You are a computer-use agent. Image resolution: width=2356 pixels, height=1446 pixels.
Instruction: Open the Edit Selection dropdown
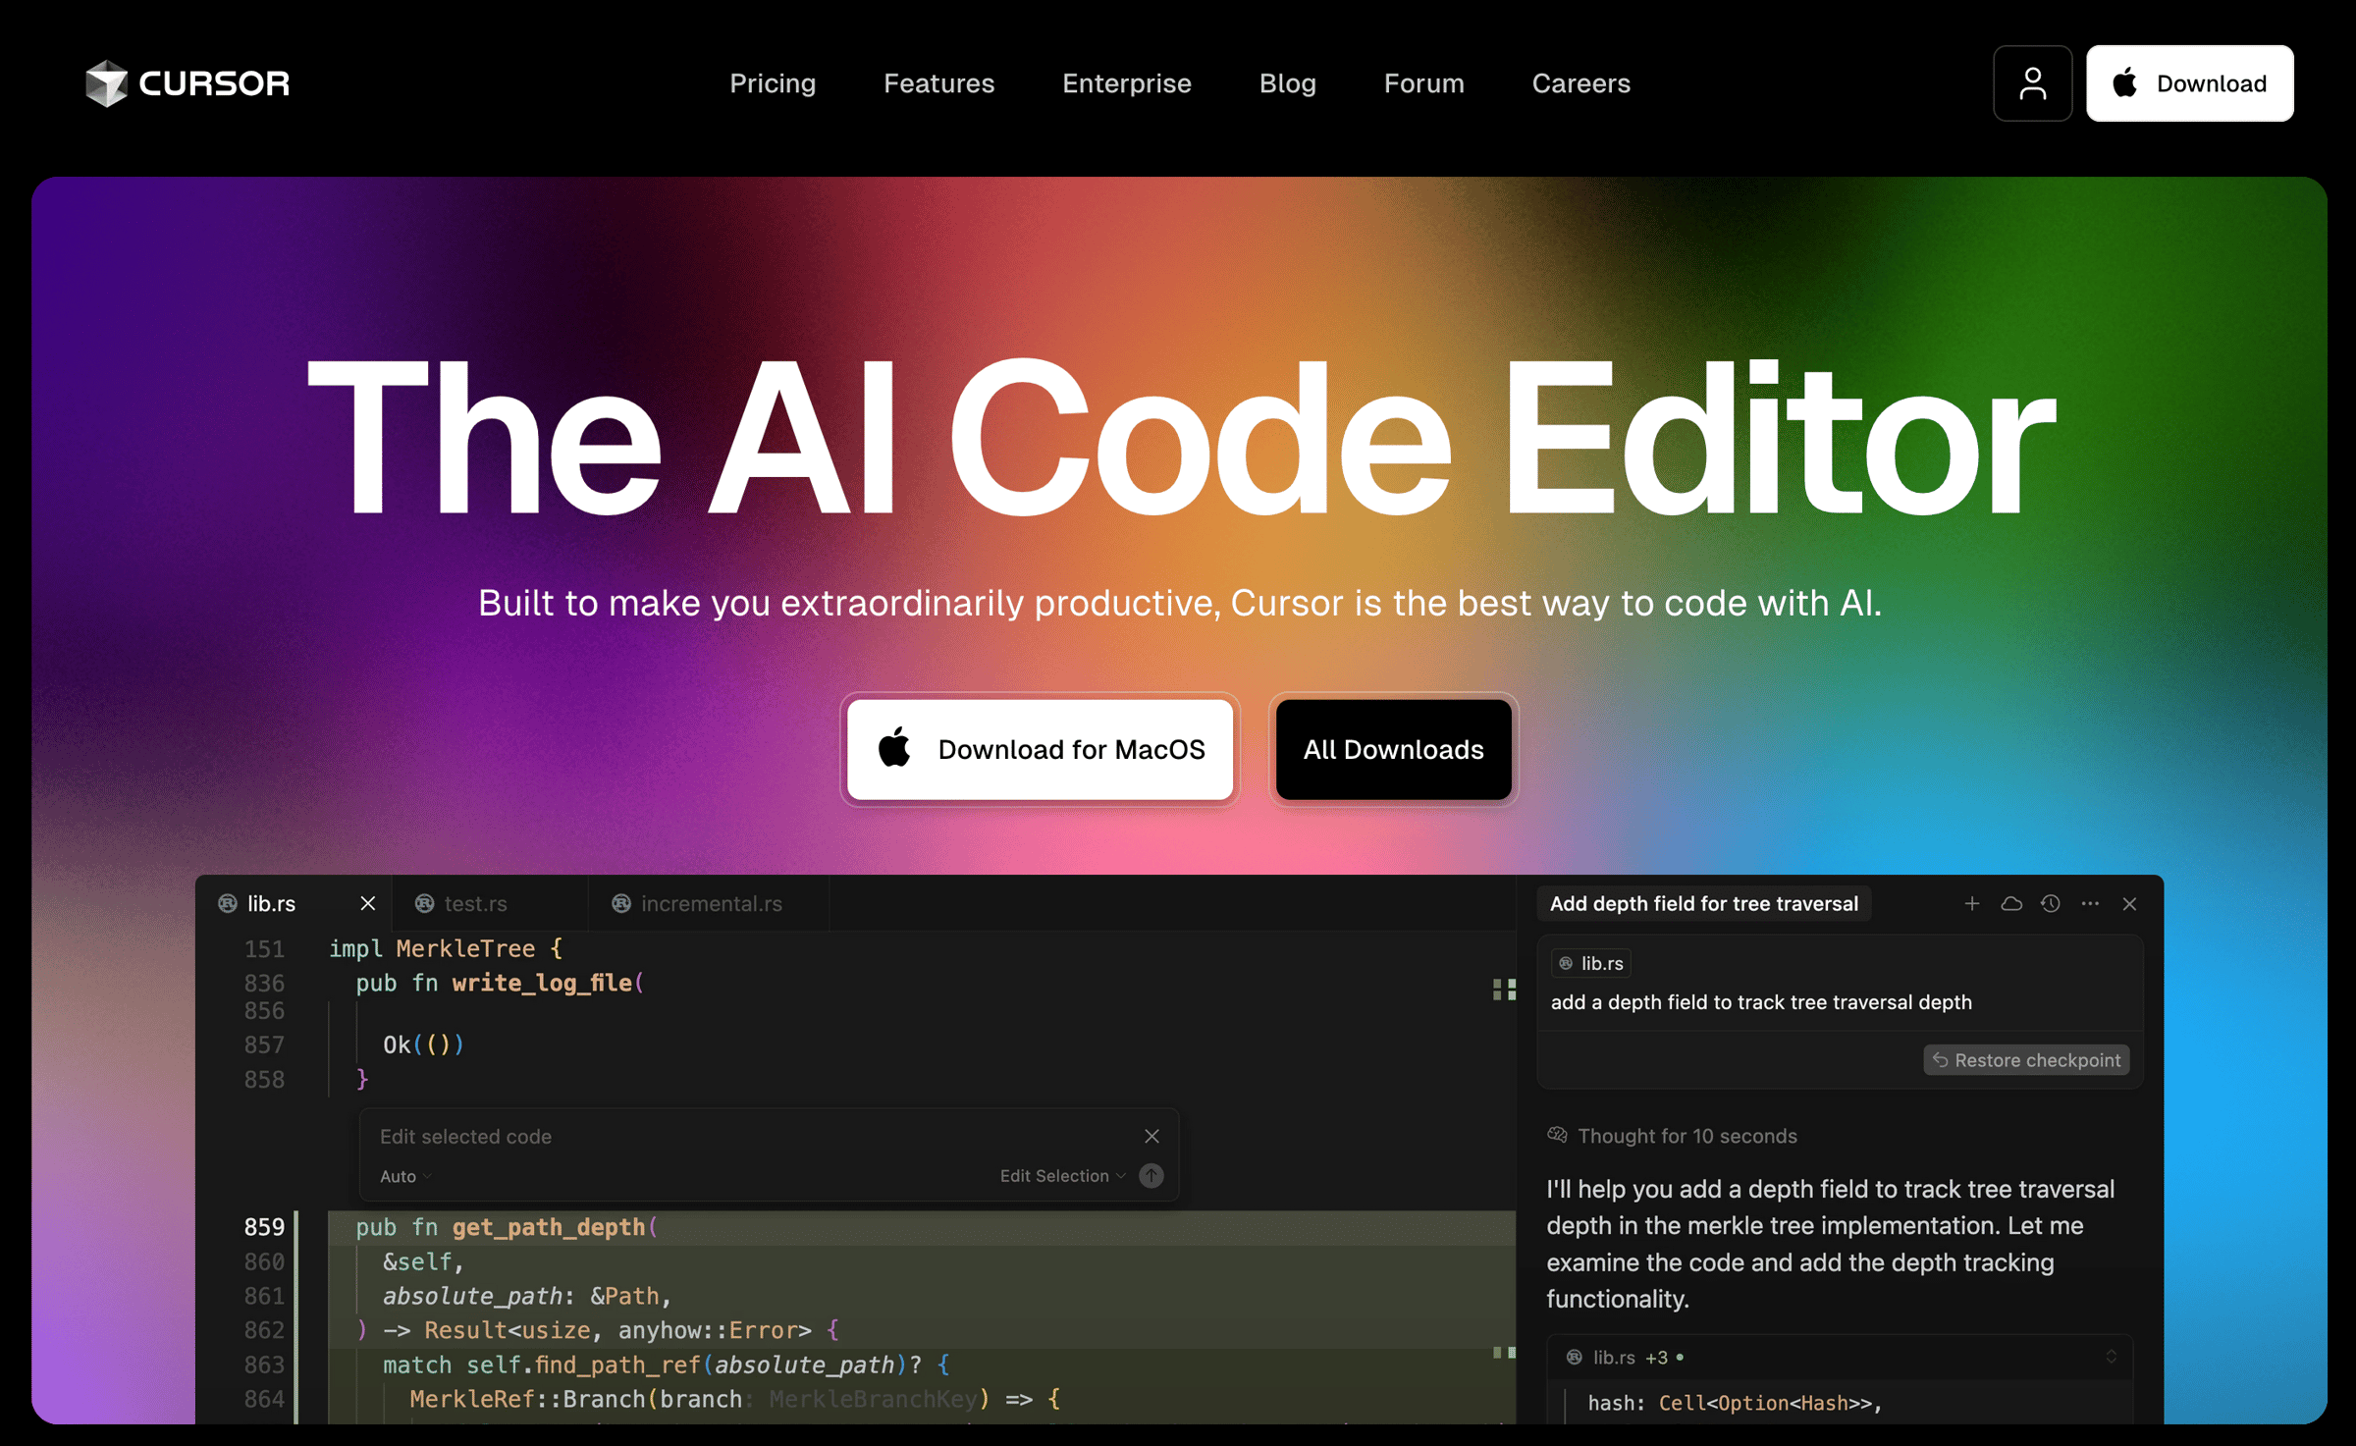(1062, 1176)
